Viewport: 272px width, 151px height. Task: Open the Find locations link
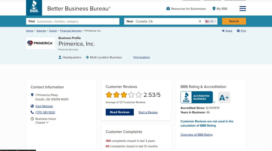tap(142, 57)
